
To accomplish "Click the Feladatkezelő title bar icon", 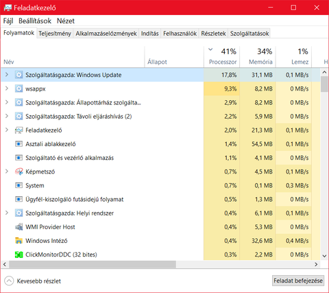I will (8, 8).
